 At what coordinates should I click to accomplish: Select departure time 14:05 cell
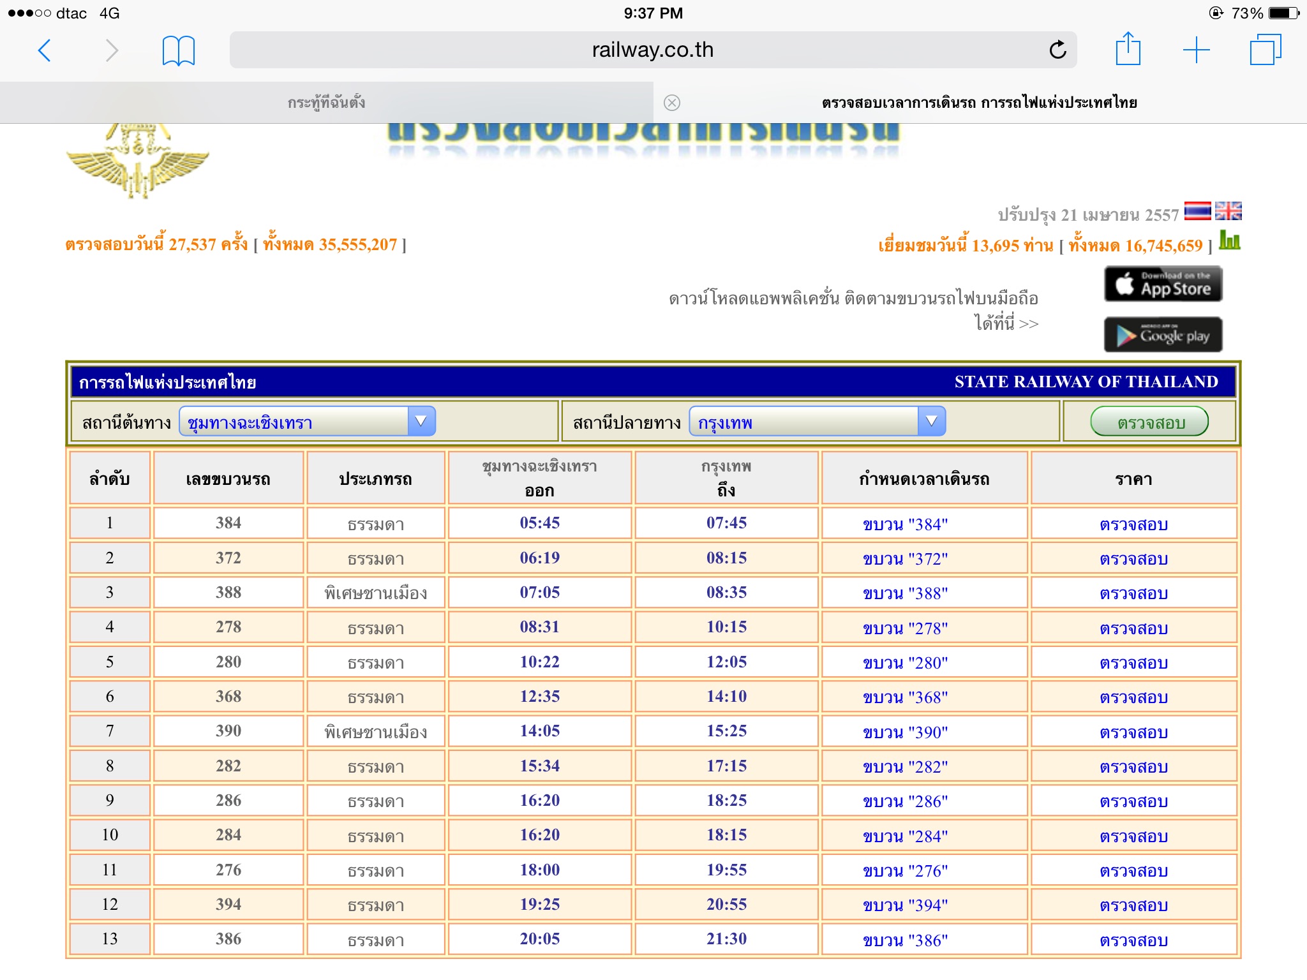[540, 731]
